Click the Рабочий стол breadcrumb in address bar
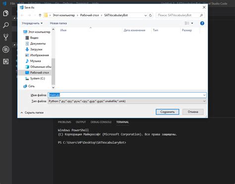The width and height of the screenshot is (235, 184). pyautogui.click(x=89, y=15)
